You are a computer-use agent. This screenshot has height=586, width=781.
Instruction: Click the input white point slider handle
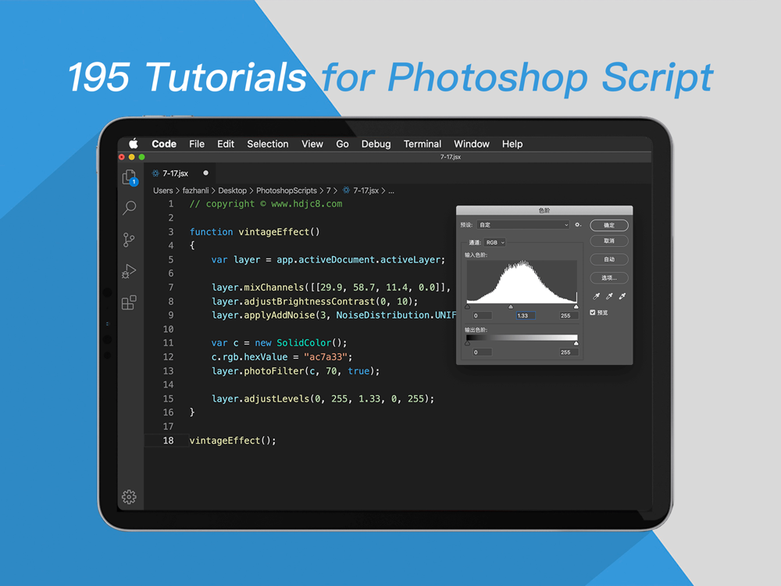click(576, 306)
